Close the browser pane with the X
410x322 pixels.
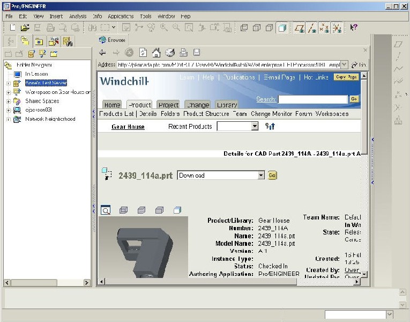pos(366,50)
